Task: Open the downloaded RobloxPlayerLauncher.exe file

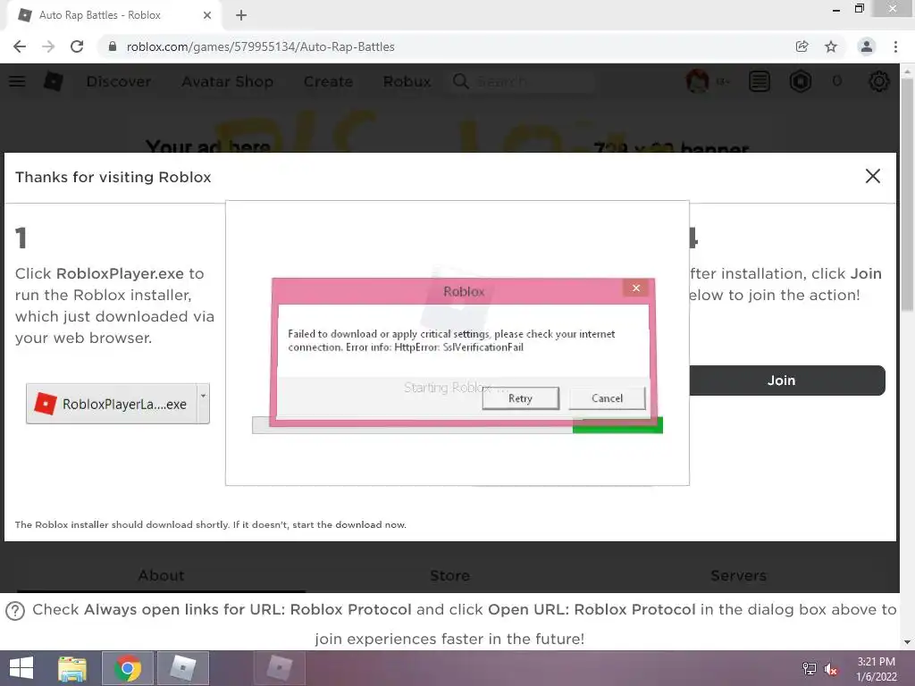Action: coord(112,404)
